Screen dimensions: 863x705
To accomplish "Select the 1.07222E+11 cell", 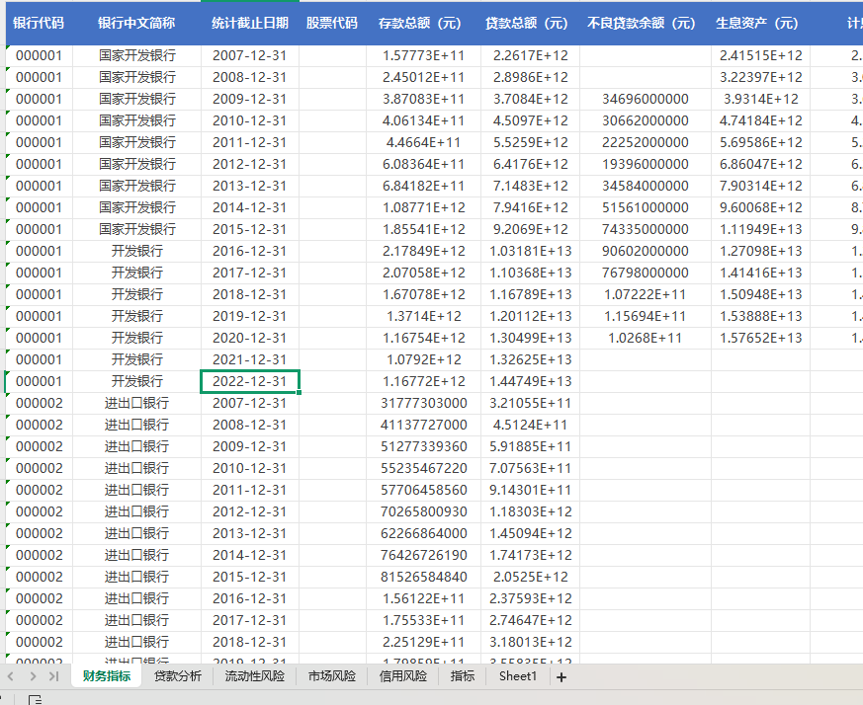I will pos(646,294).
